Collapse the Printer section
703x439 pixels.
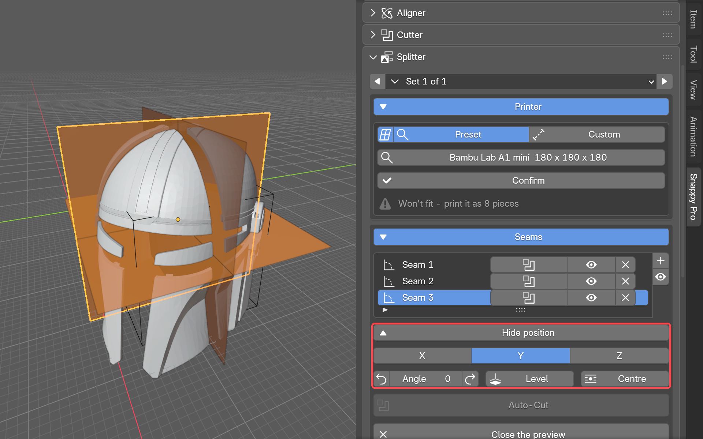[521, 107]
